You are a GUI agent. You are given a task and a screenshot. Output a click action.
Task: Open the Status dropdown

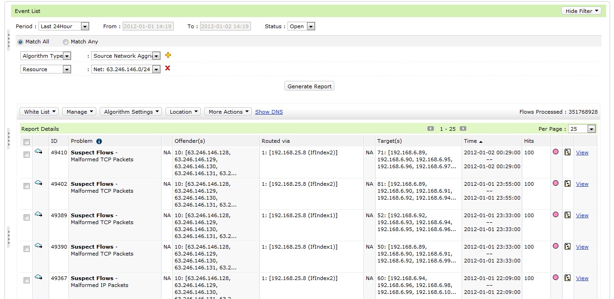pyautogui.click(x=301, y=26)
